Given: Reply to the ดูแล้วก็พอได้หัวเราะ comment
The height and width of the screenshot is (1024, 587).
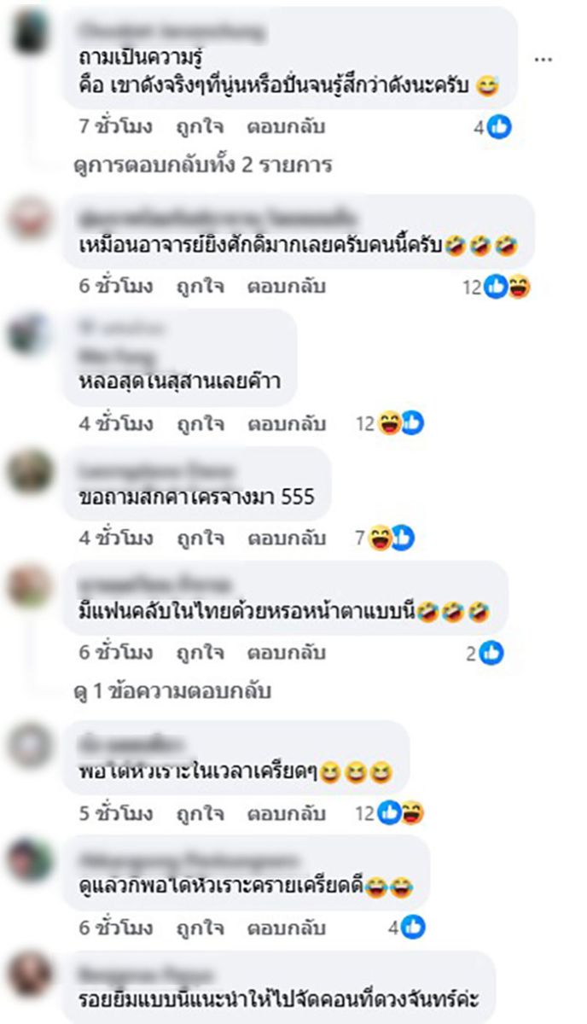Looking at the screenshot, I should [287, 928].
